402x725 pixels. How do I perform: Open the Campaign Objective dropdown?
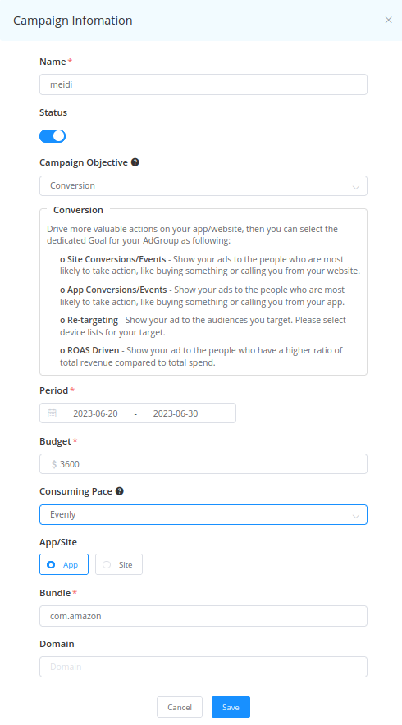point(203,186)
